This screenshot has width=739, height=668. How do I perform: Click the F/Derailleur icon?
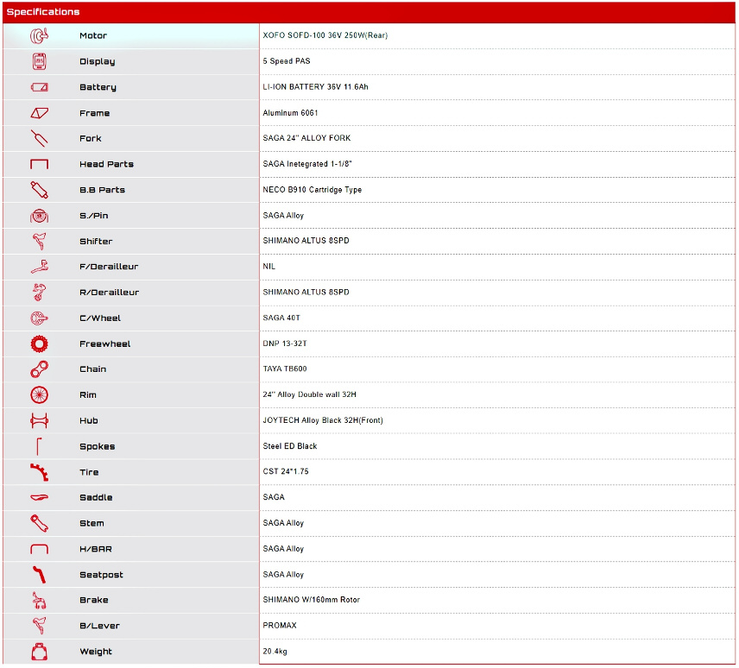coord(39,267)
